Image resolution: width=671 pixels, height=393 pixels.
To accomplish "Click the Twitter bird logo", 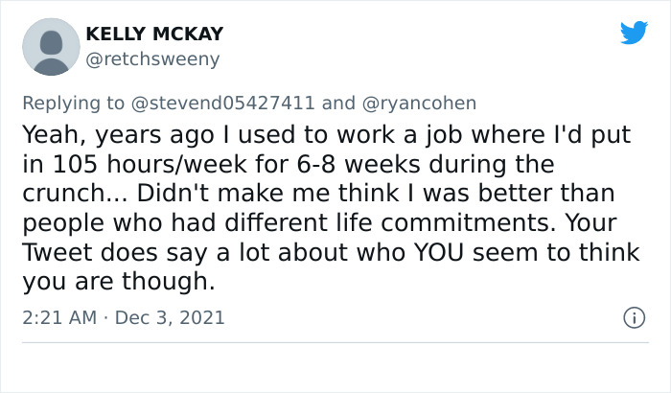I will pos(634,34).
